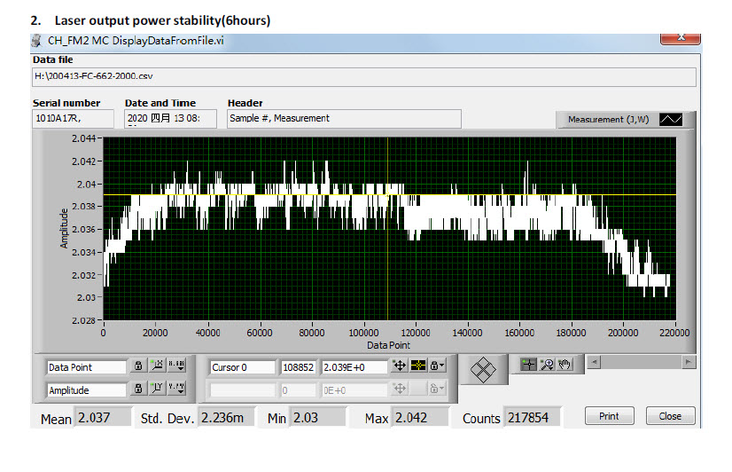Click the Data file path field

point(363,77)
